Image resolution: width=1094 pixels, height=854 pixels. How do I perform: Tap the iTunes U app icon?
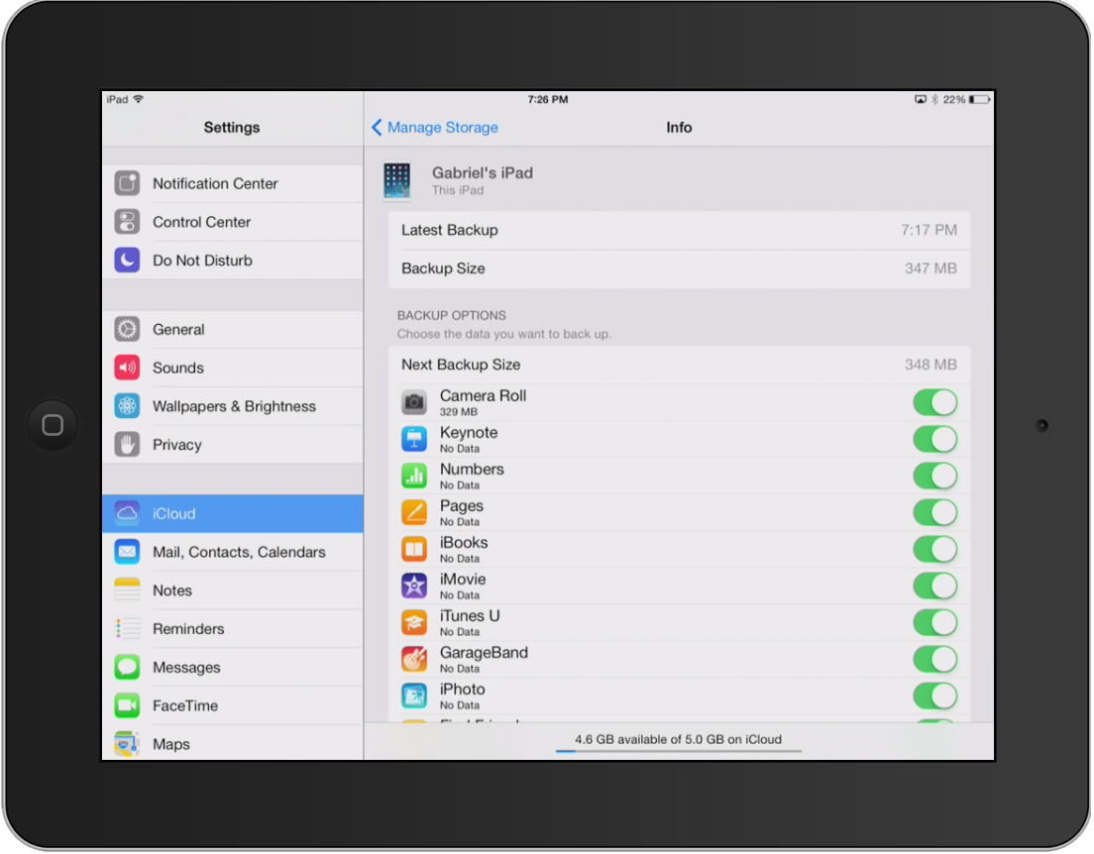click(x=414, y=622)
